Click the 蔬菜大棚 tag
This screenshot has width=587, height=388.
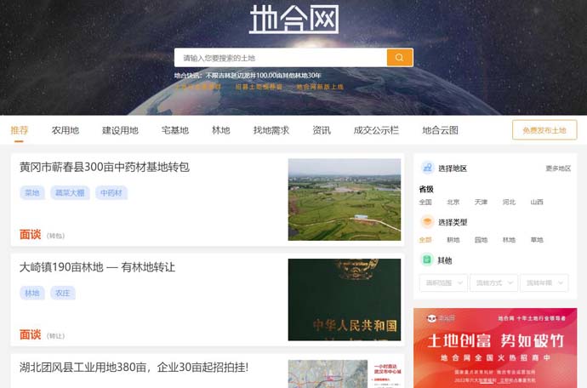(70, 193)
